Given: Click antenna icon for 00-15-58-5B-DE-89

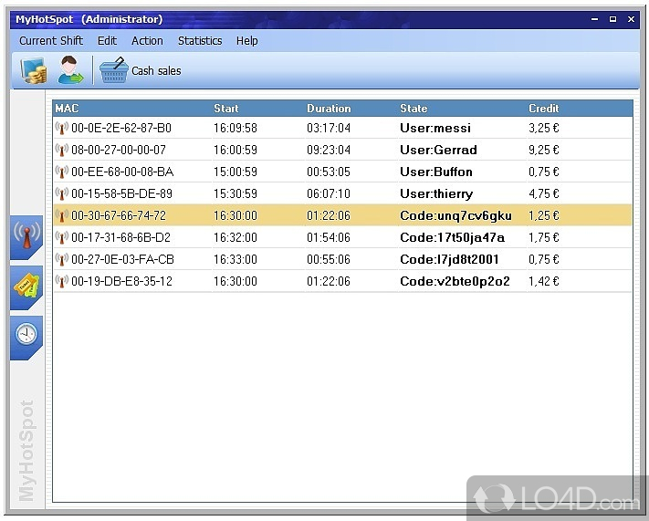Looking at the screenshot, I should point(62,193).
